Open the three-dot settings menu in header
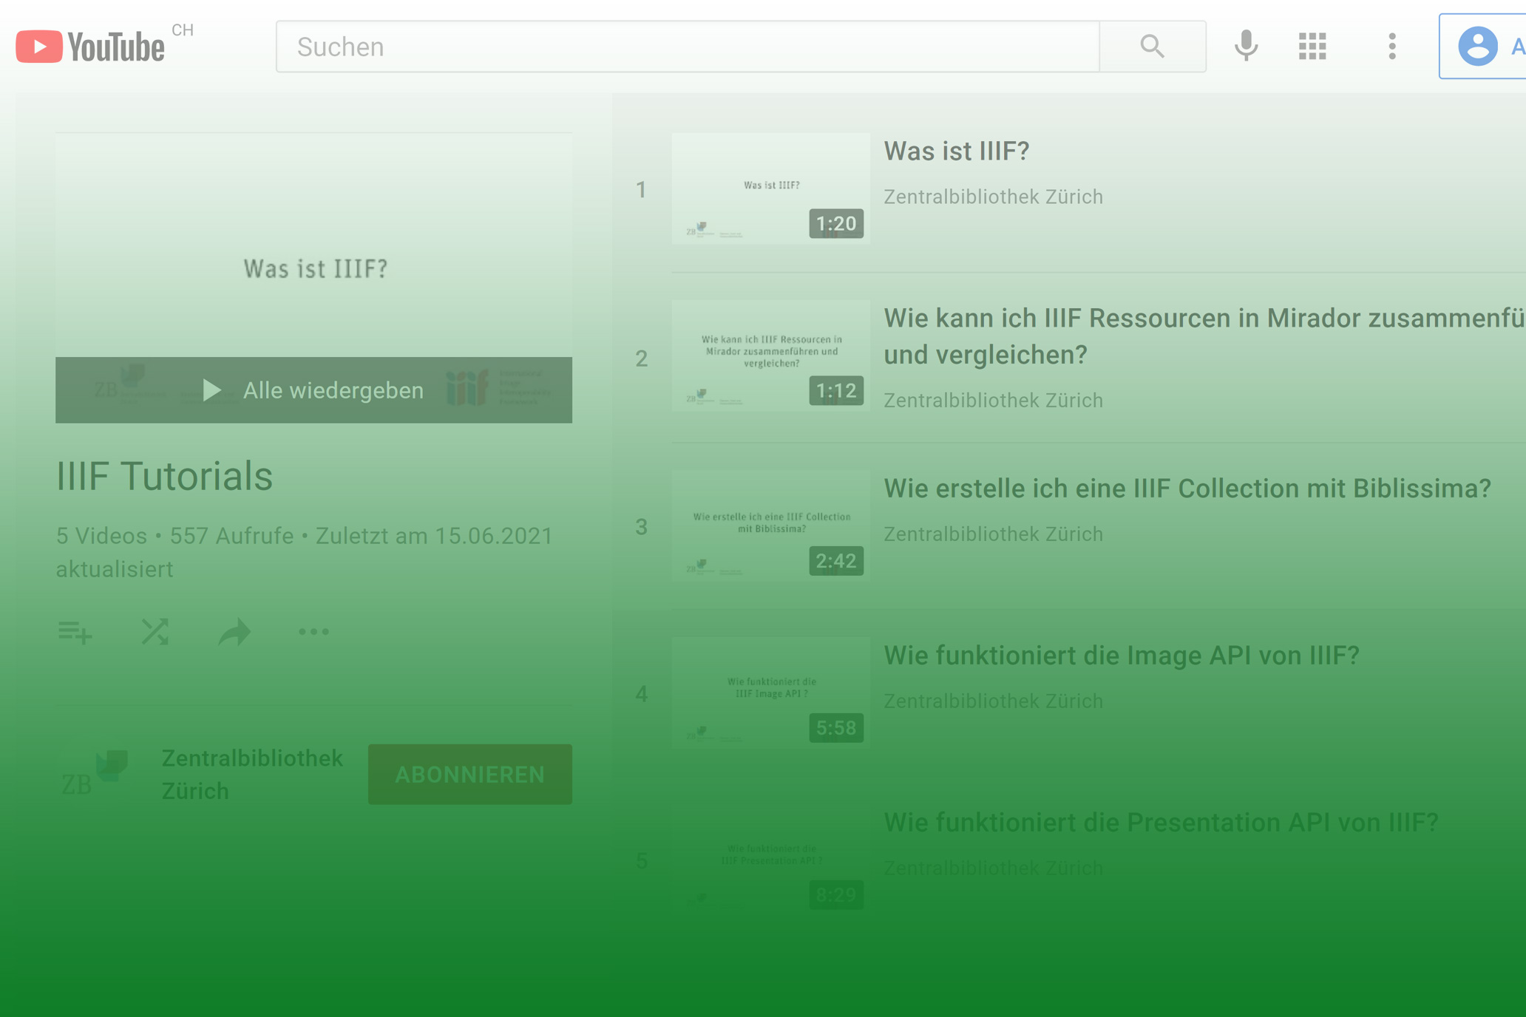Screen dimensions: 1526x1017 point(1391,46)
